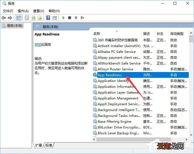Open the 文件(F) menu
The width and height of the screenshot is (194, 154).
click(8, 11)
